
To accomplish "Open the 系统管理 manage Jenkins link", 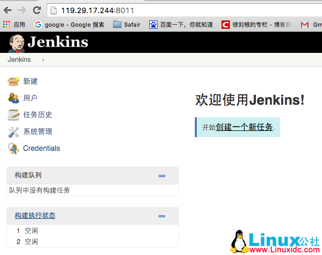I will (38, 131).
